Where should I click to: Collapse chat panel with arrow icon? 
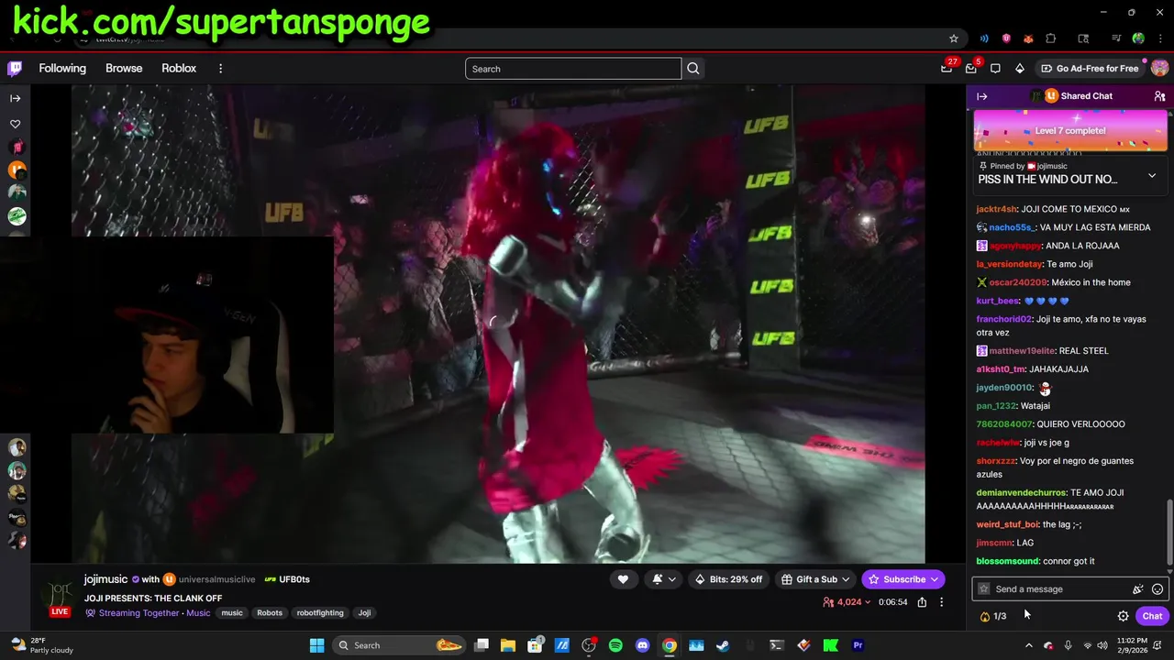coord(982,96)
